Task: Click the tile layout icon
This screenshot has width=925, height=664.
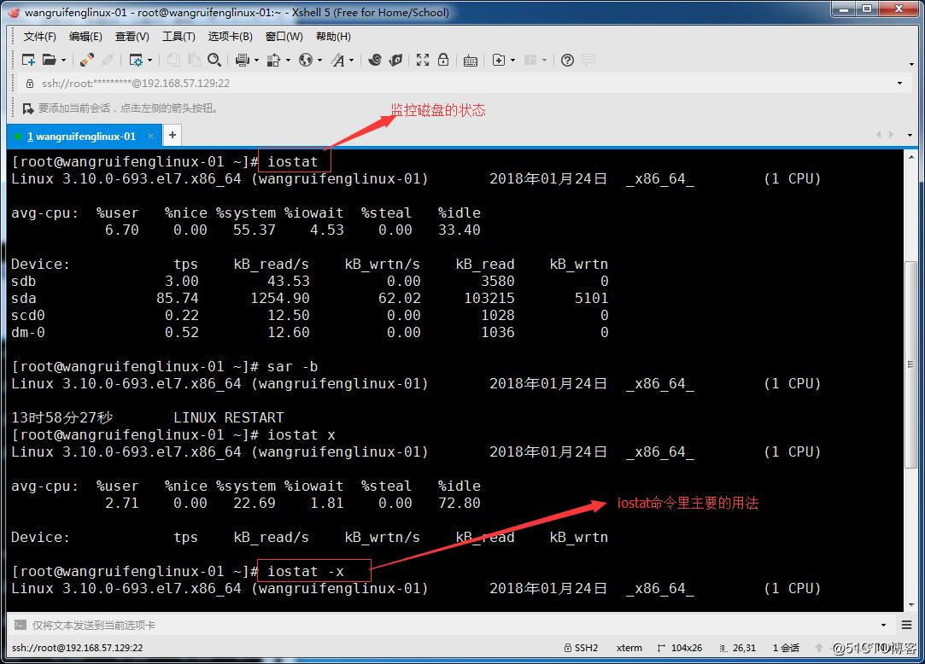Action: [530, 60]
